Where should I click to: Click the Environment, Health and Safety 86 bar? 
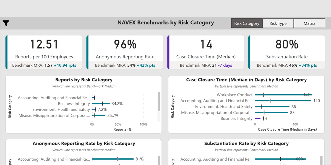(272, 107)
